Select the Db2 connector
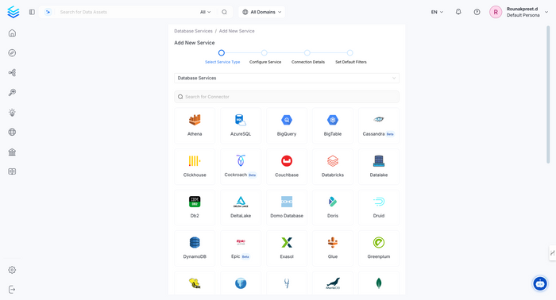 (x=195, y=208)
